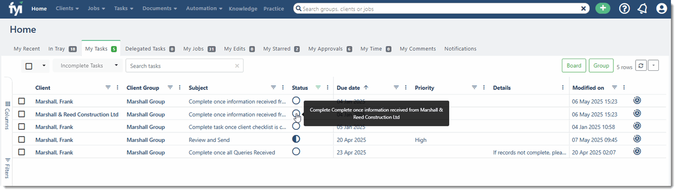Open the Status column options menu
Screen dimensions: 677x192
pyautogui.click(x=327, y=87)
